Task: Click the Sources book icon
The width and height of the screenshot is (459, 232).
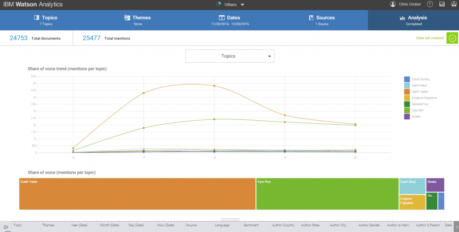Action: click(311, 17)
